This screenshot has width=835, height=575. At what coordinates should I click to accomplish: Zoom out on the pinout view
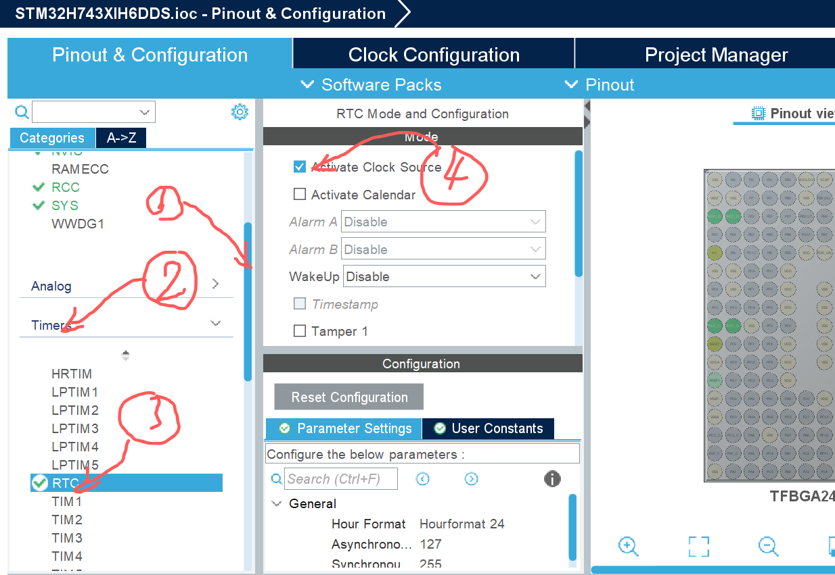[768, 546]
